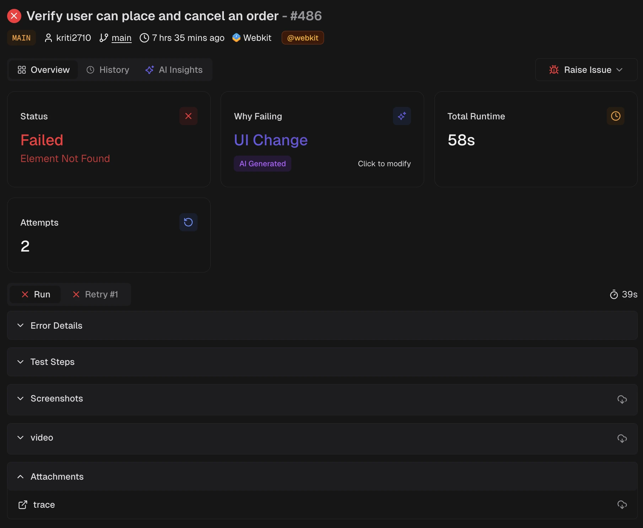
Task: Open trace via external link icon
Action: (23, 505)
